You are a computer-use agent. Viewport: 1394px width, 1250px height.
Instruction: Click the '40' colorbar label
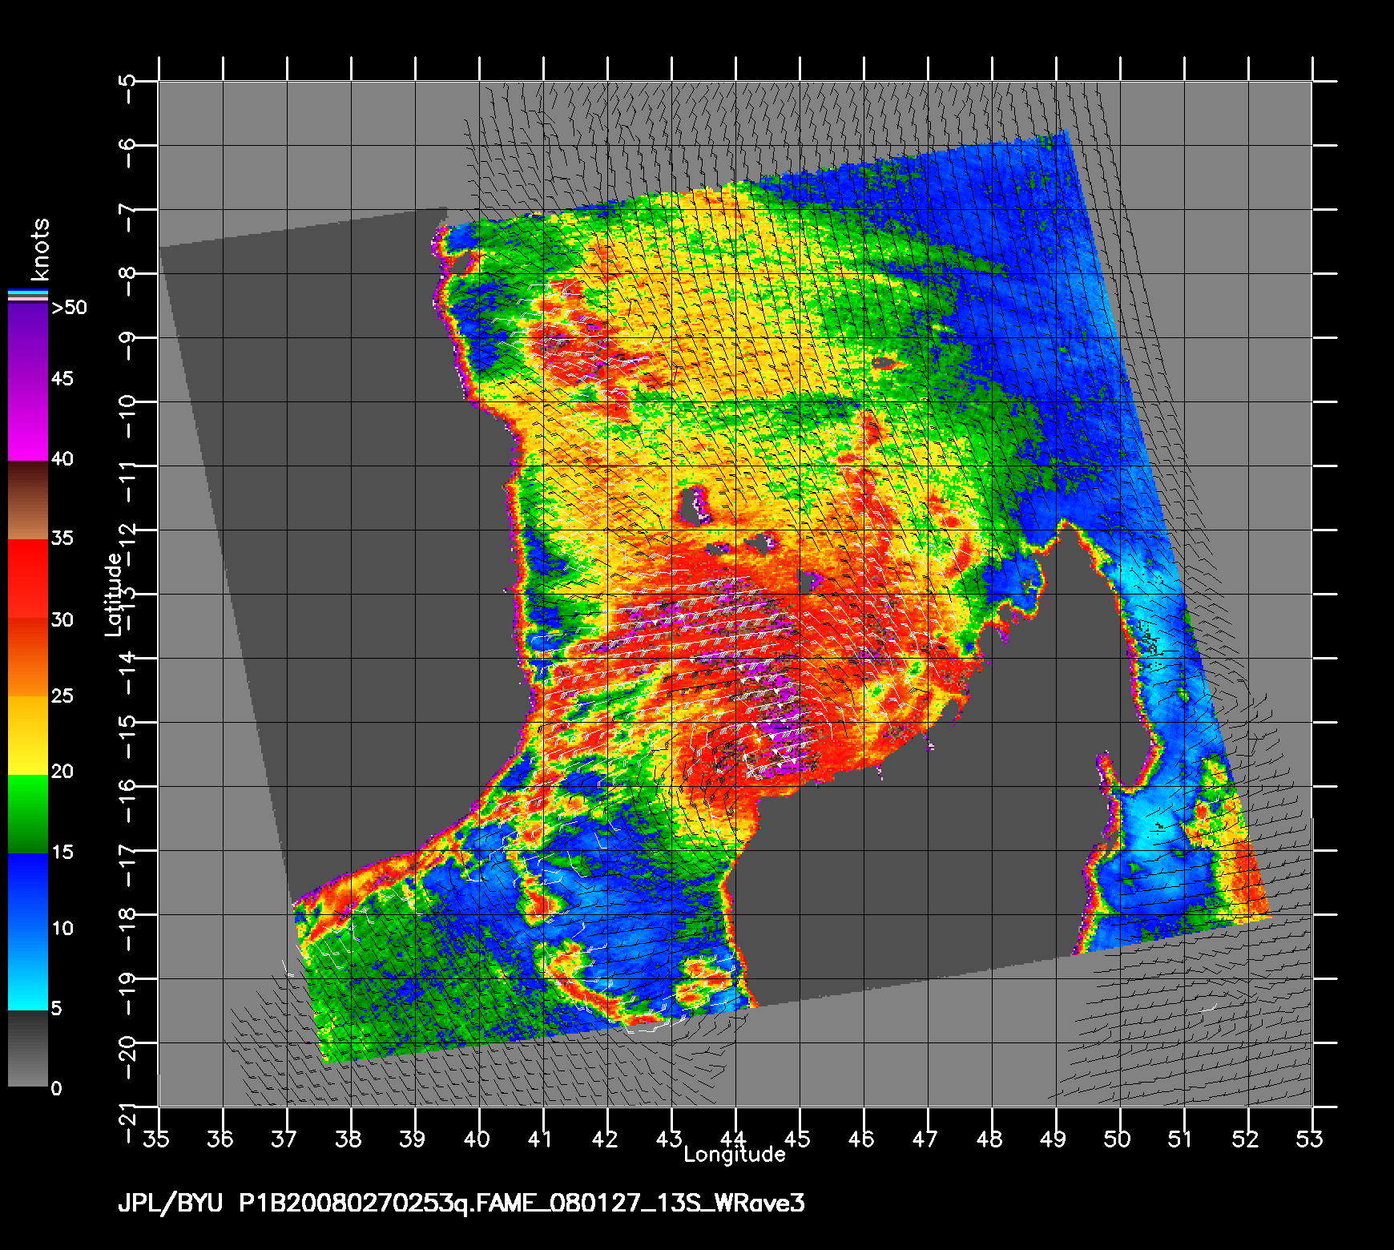tap(62, 459)
